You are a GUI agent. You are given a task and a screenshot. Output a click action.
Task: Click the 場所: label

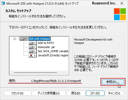click(x=12, y=81)
